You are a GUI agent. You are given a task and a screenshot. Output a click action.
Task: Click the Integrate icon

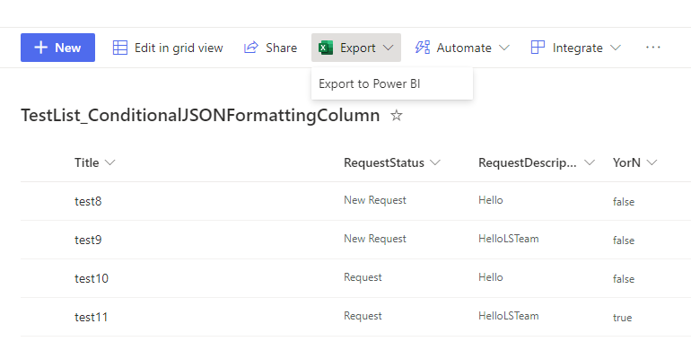(538, 48)
